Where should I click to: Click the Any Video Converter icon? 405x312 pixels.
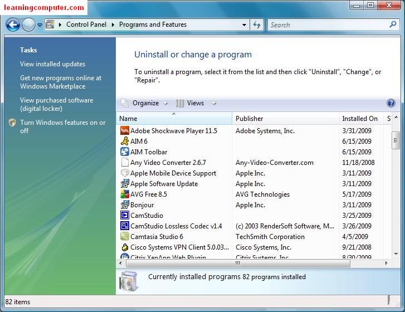click(125, 163)
